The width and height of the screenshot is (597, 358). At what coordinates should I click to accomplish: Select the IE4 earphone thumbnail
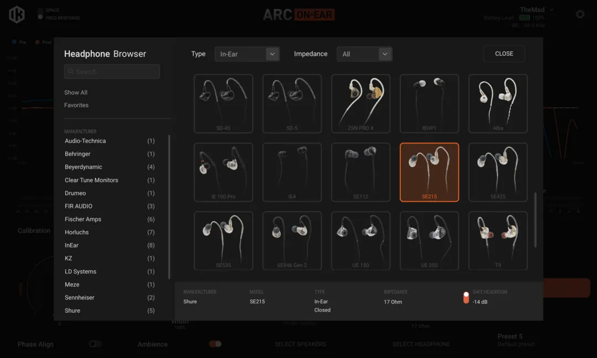click(x=292, y=172)
